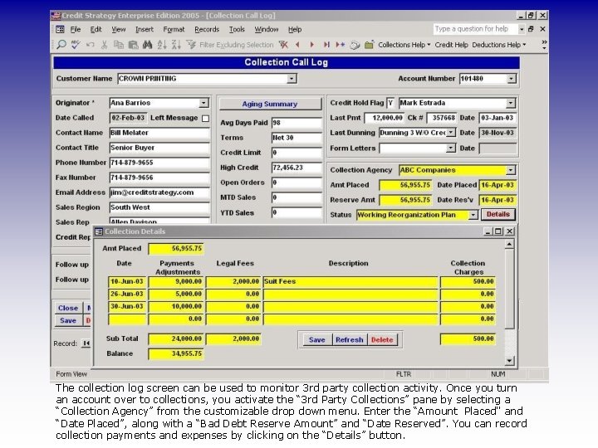The width and height of the screenshot is (598, 448).
Task: Open the Mark Estrada credit rep dropdown
Action: tap(511, 103)
